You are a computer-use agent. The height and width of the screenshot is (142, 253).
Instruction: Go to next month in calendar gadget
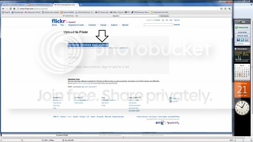pos(249,66)
